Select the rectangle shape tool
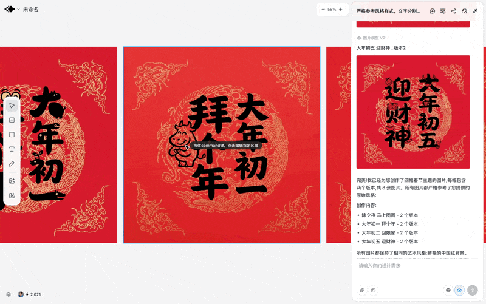The width and height of the screenshot is (486, 304). pos(12,135)
